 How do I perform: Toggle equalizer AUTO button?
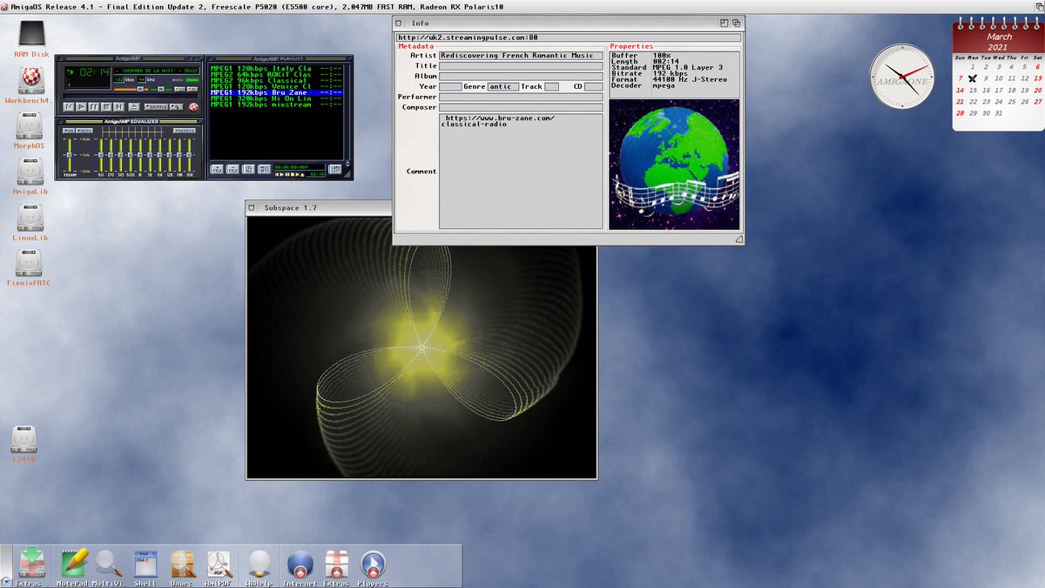(84, 131)
